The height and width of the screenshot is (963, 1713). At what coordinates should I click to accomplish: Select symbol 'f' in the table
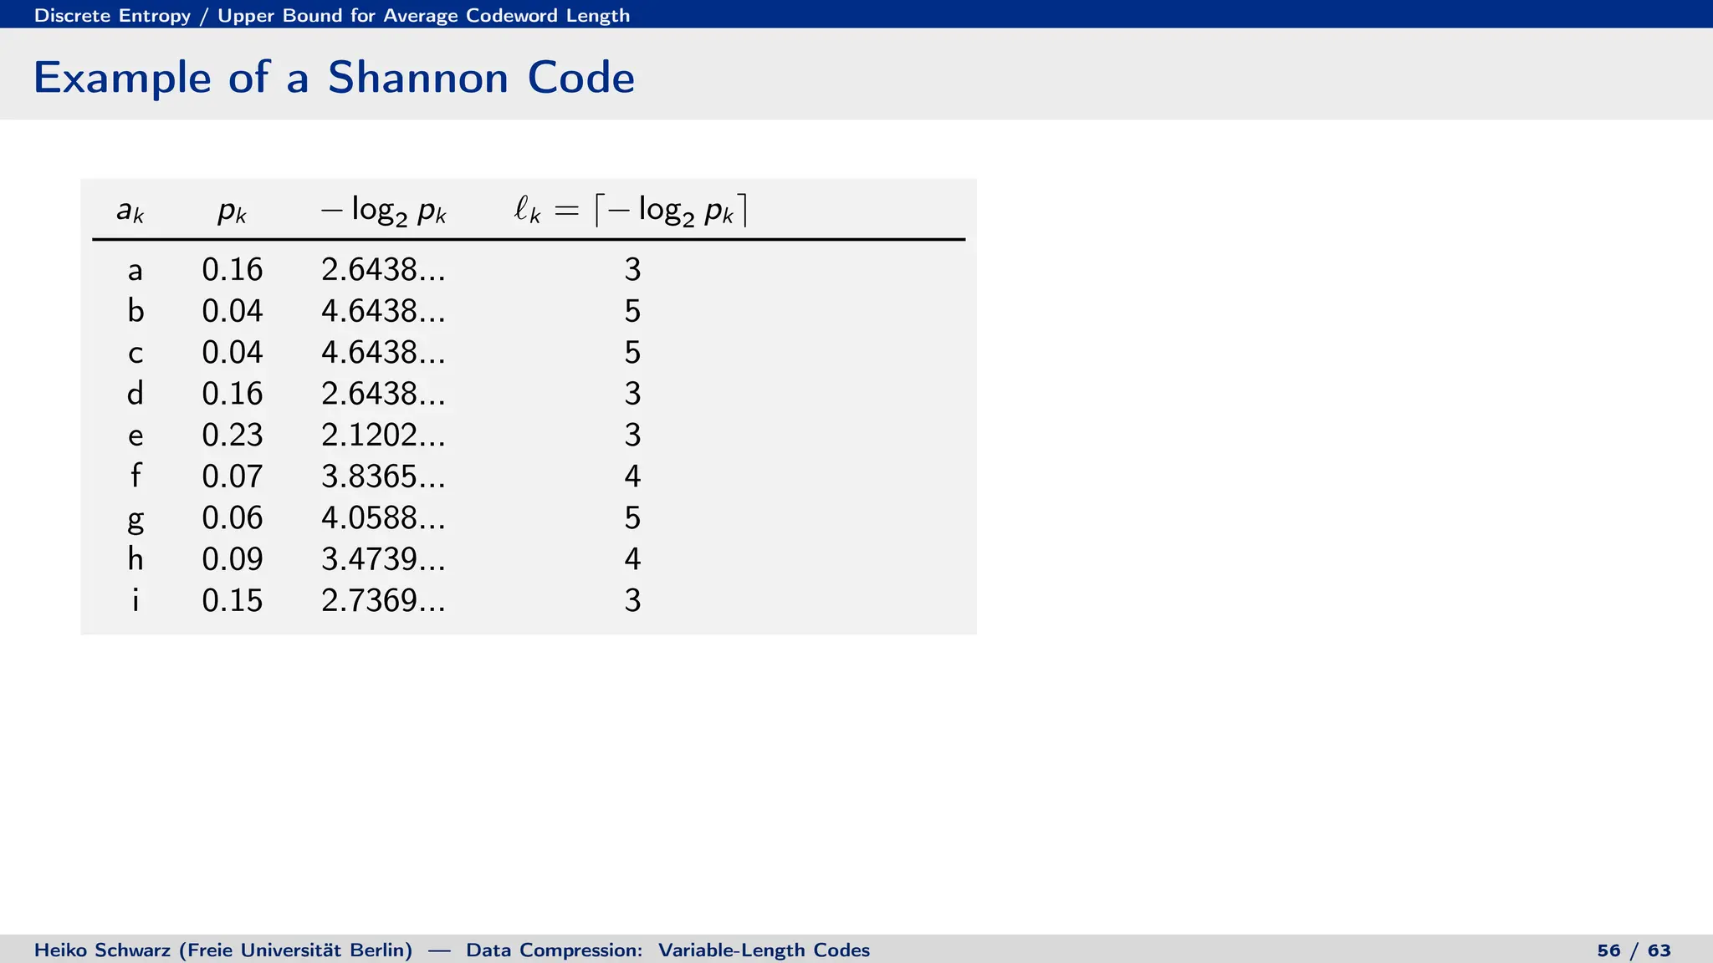point(136,476)
